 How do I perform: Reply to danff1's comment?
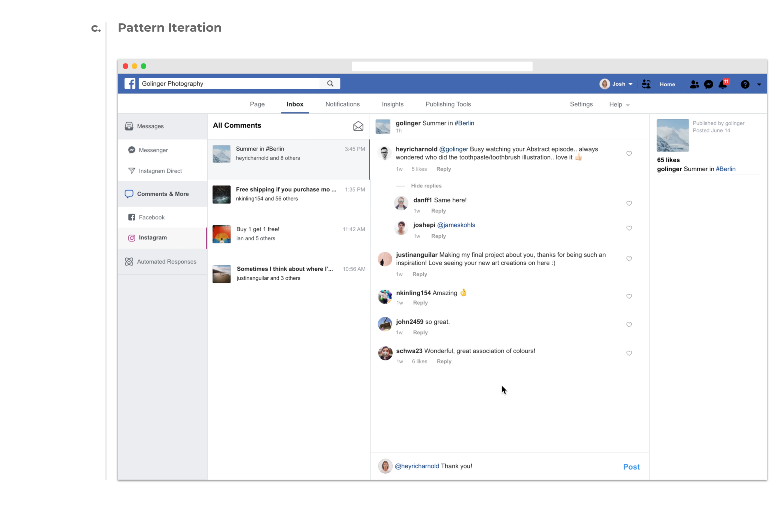[x=438, y=210]
